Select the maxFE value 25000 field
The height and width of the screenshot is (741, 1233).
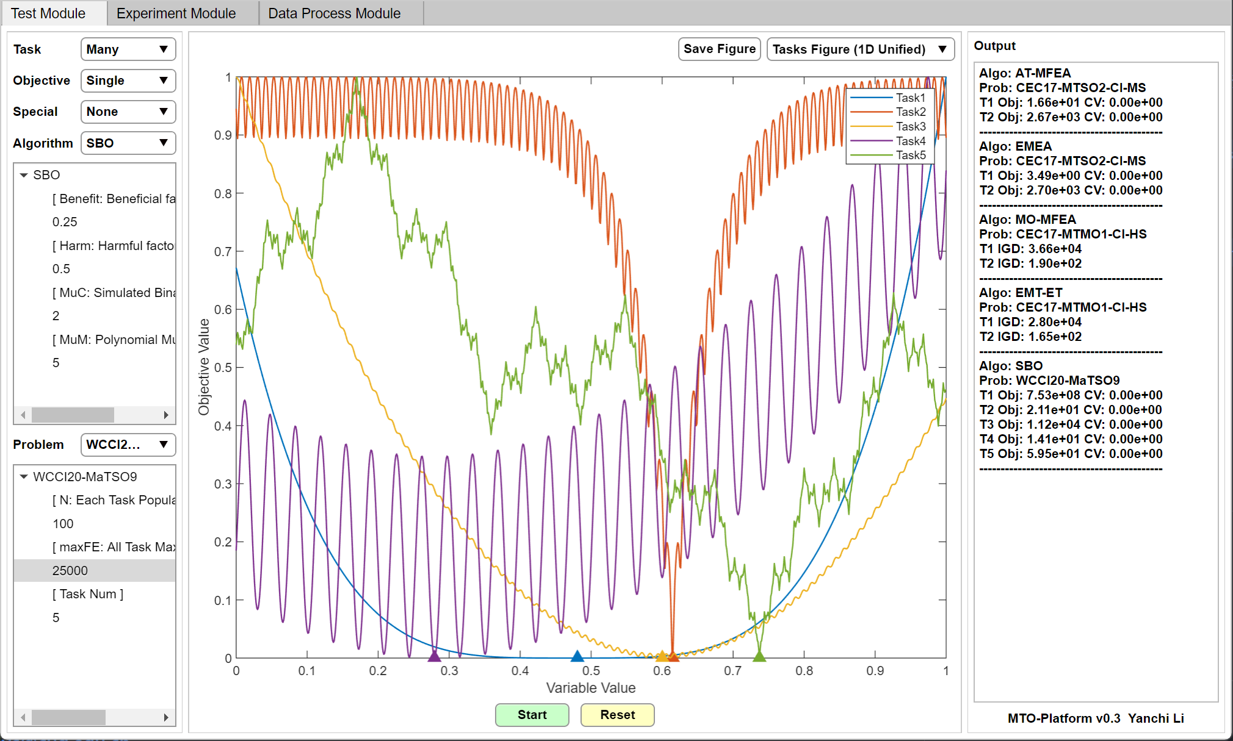point(70,571)
